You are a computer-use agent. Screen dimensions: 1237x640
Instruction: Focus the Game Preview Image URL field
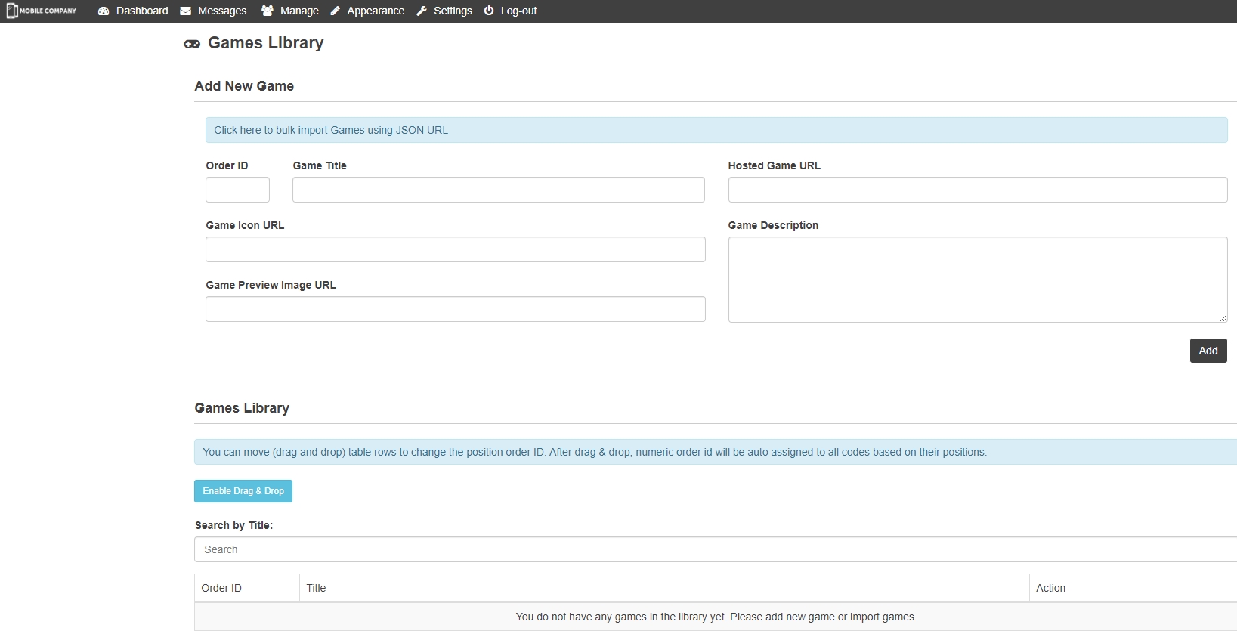456,309
